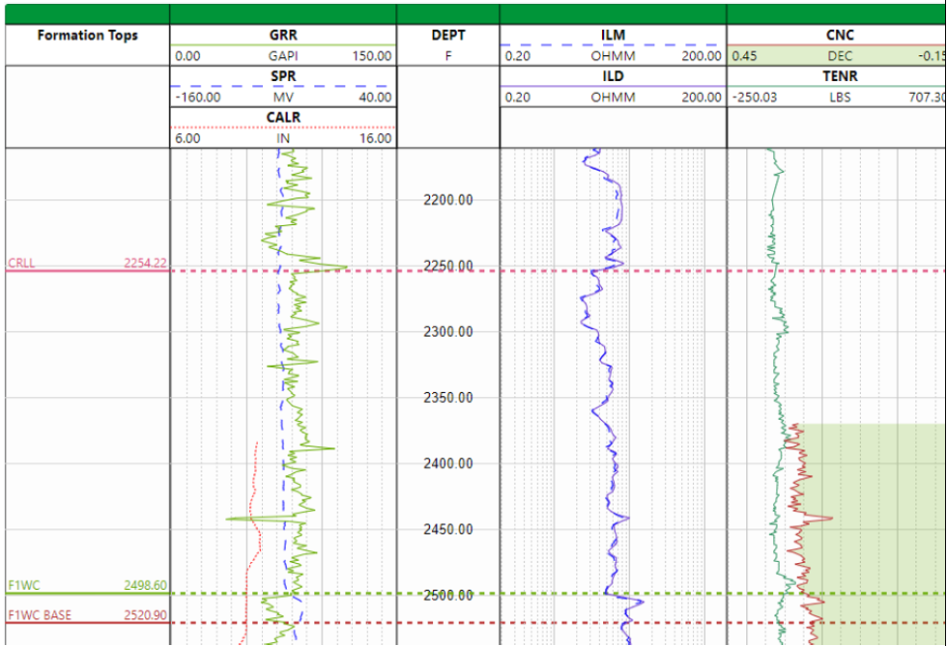Image resolution: width=947 pixels, height=646 pixels.
Task: Click the F1WC BASE formation top label
Action: click(40, 615)
